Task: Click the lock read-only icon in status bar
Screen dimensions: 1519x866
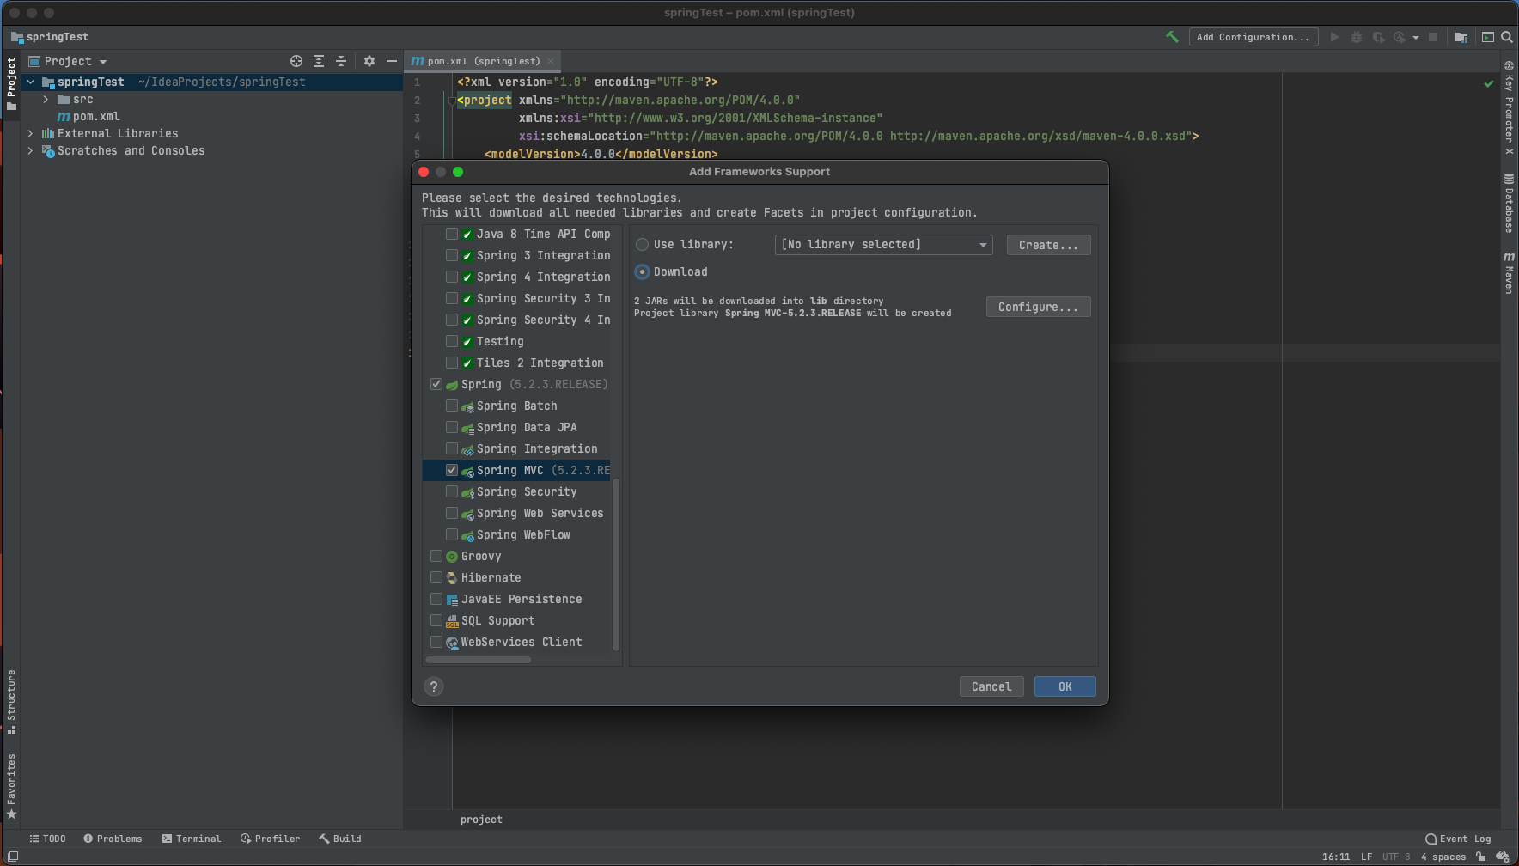Action: (1481, 857)
